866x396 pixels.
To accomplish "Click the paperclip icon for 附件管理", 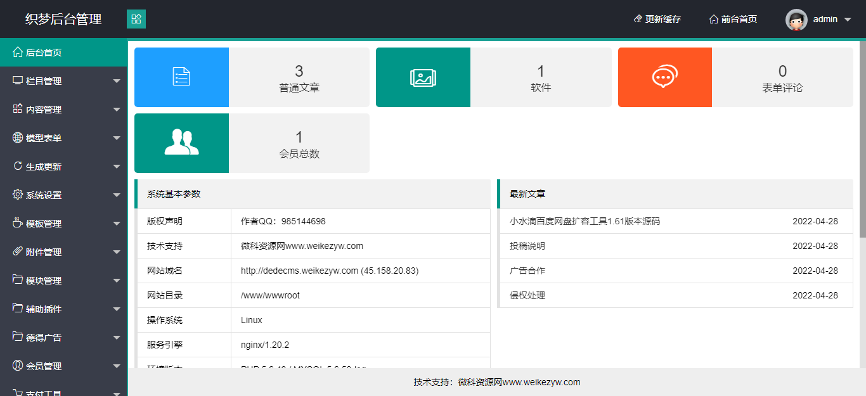I will coord(18,252).
